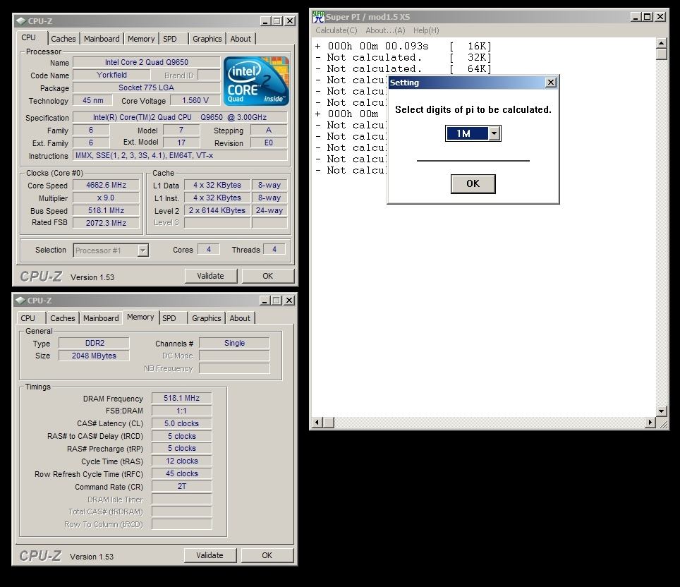Click the Core Speed value 4662.6 MHz
Viewport: 680px width, 587px height.
pyautogui.click(x=106, y=186)
